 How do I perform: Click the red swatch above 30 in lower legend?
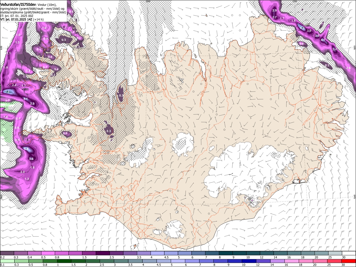[x=349, y=261]
